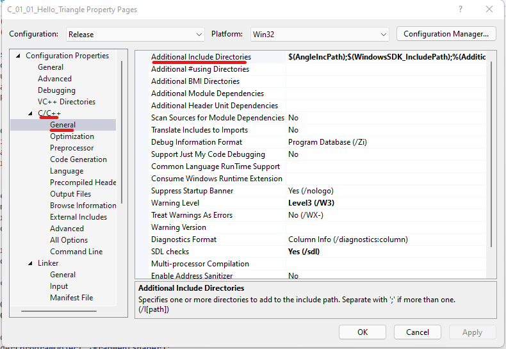
Task: Open the Linker Input page
Action: (59, 286)
